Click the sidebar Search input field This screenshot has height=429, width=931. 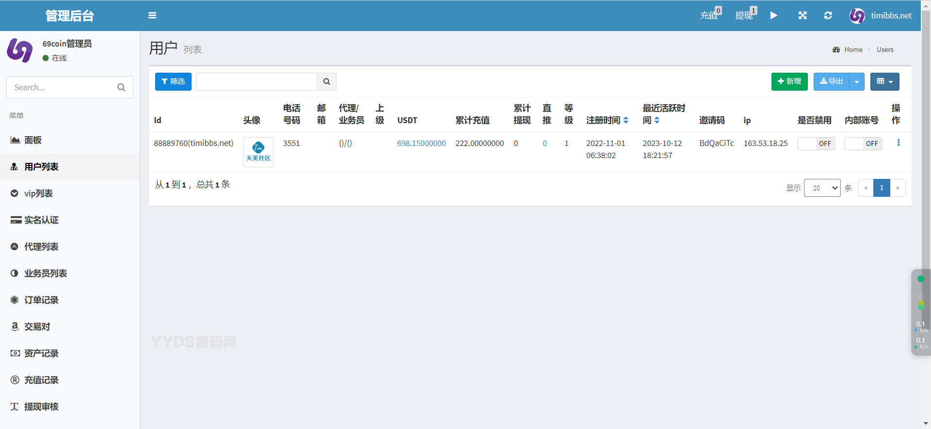[63, 87]
